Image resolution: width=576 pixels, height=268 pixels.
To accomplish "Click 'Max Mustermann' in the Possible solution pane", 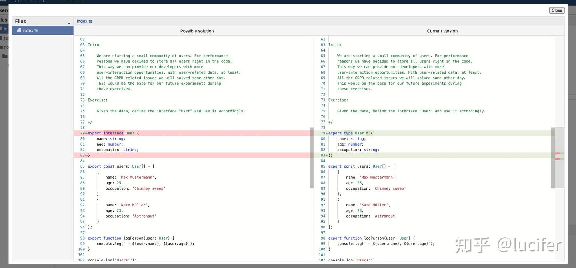I will pos(137,178).
